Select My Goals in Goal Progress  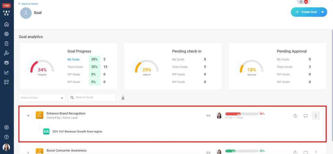pyautogui.click(x=73, y=59)
